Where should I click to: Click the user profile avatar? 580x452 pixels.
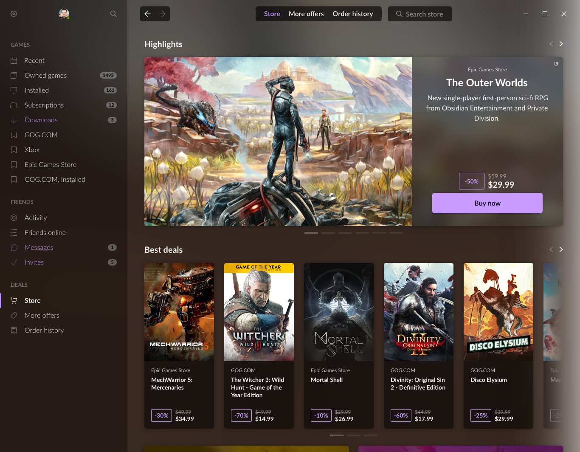point(64,14)
